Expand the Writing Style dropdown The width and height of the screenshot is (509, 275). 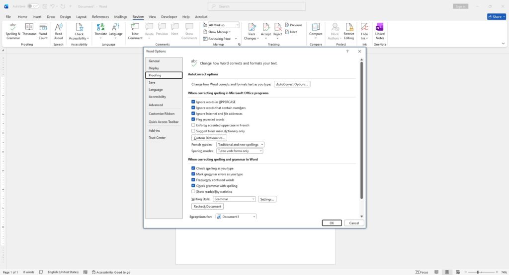point(234,199)
